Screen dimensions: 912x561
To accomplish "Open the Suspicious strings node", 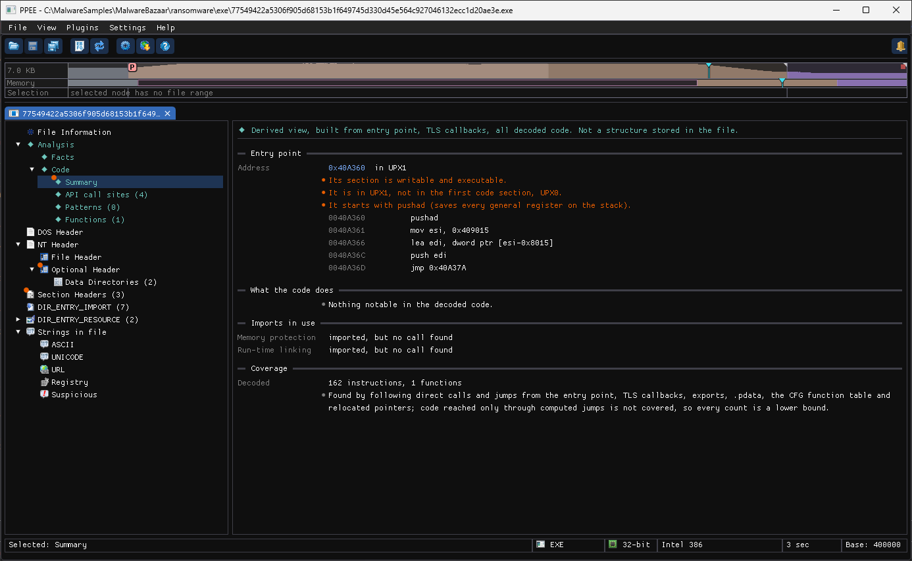I will [x=74, y=395].
